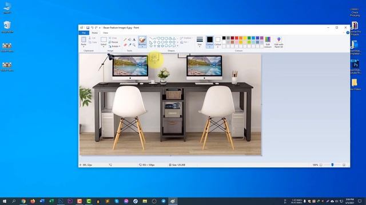Screen dimensions: 366x205
Task: Pick the red palette swatch
Action: click(236, 38)
